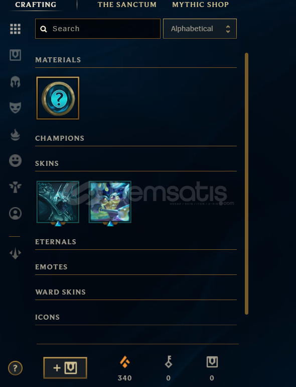
Task: Click the purchase chest plus button
Action: tap(65, 368)
